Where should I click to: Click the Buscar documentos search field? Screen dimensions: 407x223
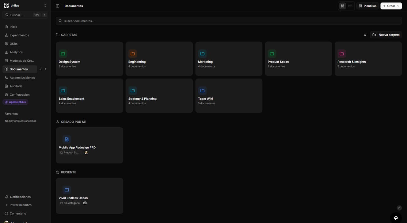pos(229,21)
